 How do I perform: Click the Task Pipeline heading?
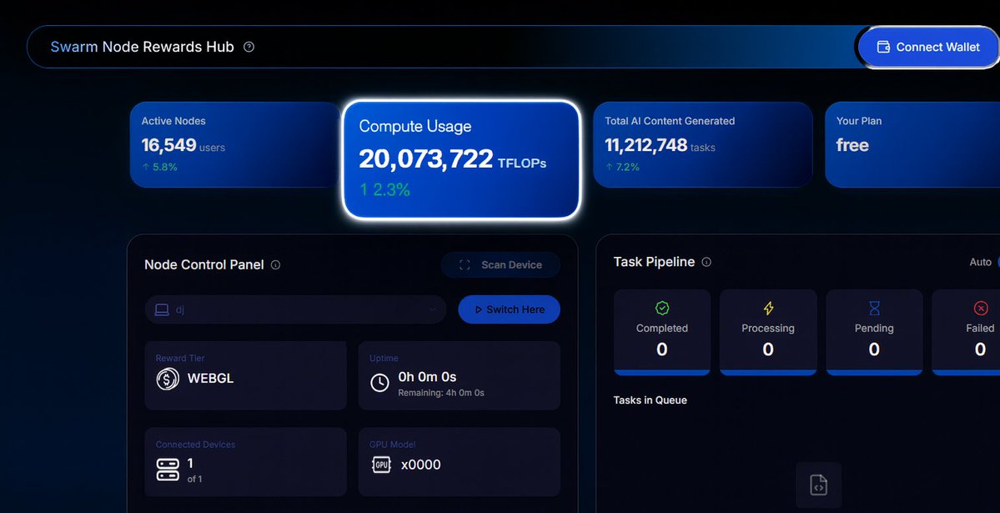pyautogui.click(x=655, y=262)
